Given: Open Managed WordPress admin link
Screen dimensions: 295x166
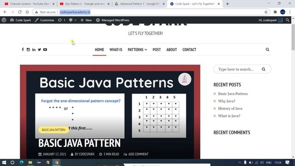Looking at the screenshot, I should tap(112, 20).
